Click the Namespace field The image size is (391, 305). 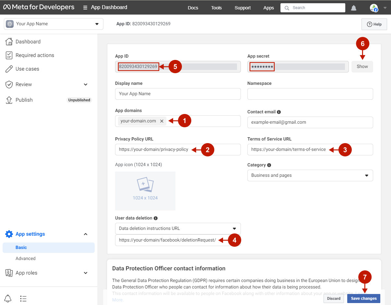[310, 94]
